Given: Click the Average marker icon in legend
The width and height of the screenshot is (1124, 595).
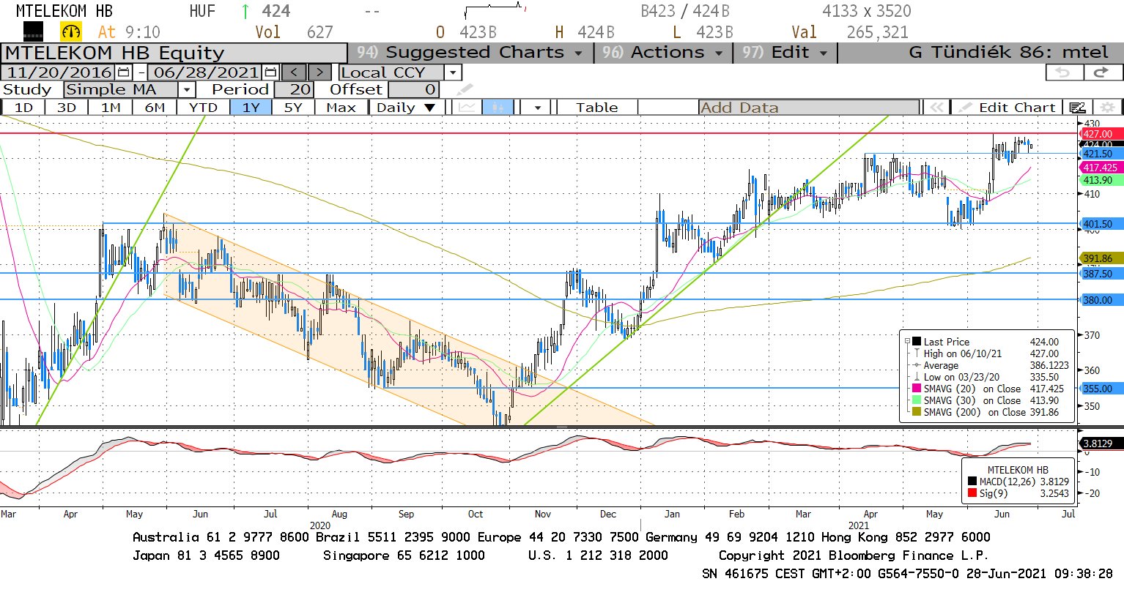Looking at the screenshot, I should (x=916, y=365).
